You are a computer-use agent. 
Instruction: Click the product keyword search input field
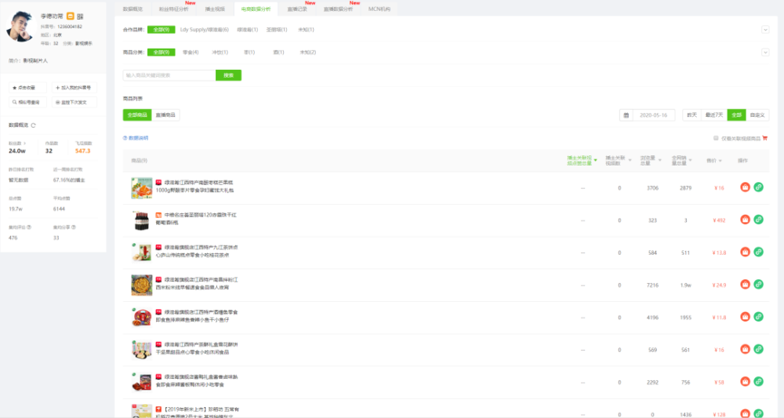point(169,75)
